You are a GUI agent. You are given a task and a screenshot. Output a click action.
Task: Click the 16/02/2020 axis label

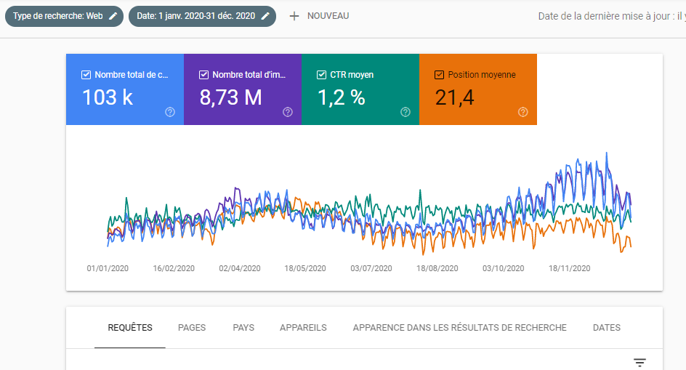pos(174,268)
